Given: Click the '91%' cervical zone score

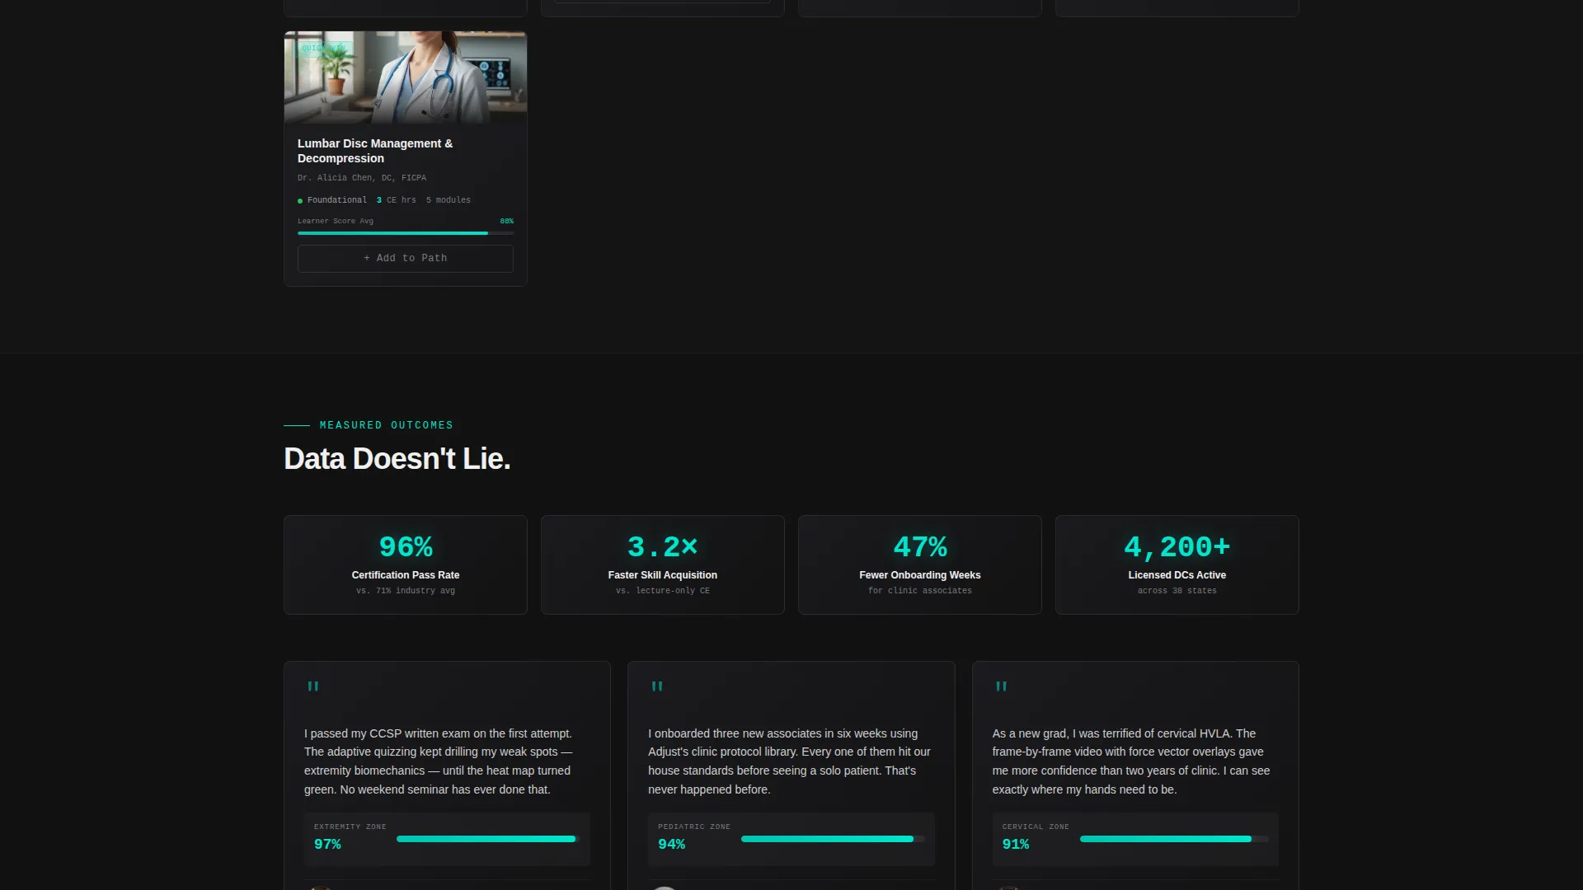Looking at the screenshot, I should point(1016,844).
